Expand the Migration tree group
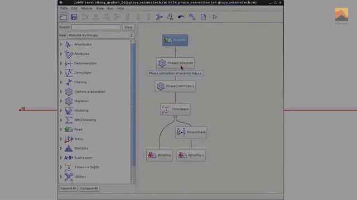This screenshot has width=357, height=200. [x=61, y=101]
